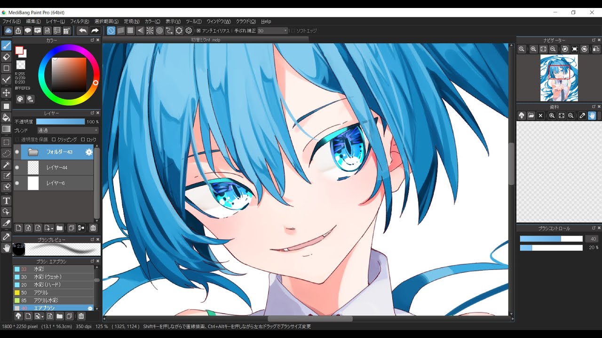Select the アクリル水彩 brush
The image size is (602, 338).
click(x=53, y=300)
